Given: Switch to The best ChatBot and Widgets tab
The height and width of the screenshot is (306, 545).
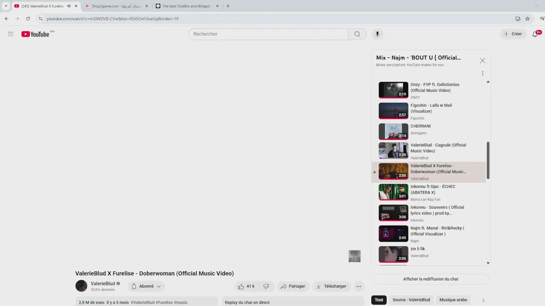Looking at the screenshot, I should (x=186, y=6).
